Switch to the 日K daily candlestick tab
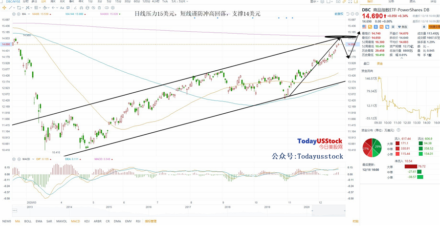Image resolution: width=440 pixels, height=226 pixels. [x=44, y=1]
